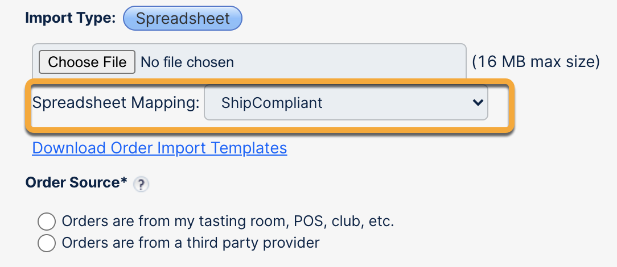The height and width of the screenshot is (267, 617).
Task: Open the Download Order Import Templates link
Action: (x=159, y=148)
